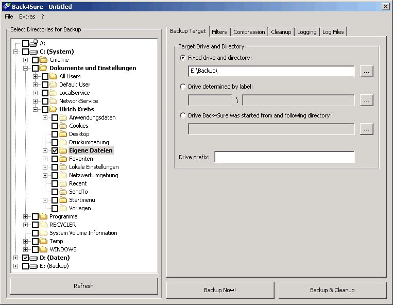Expand the Eigene Dateien node

coord(45,150)
